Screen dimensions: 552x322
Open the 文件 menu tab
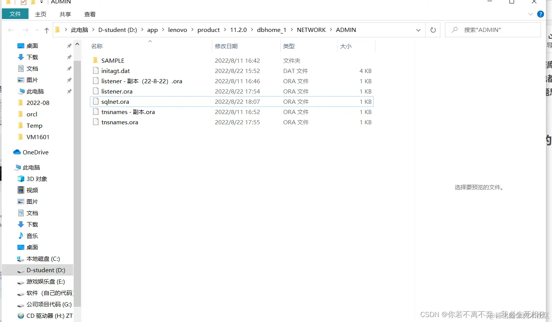pos(15,14)
